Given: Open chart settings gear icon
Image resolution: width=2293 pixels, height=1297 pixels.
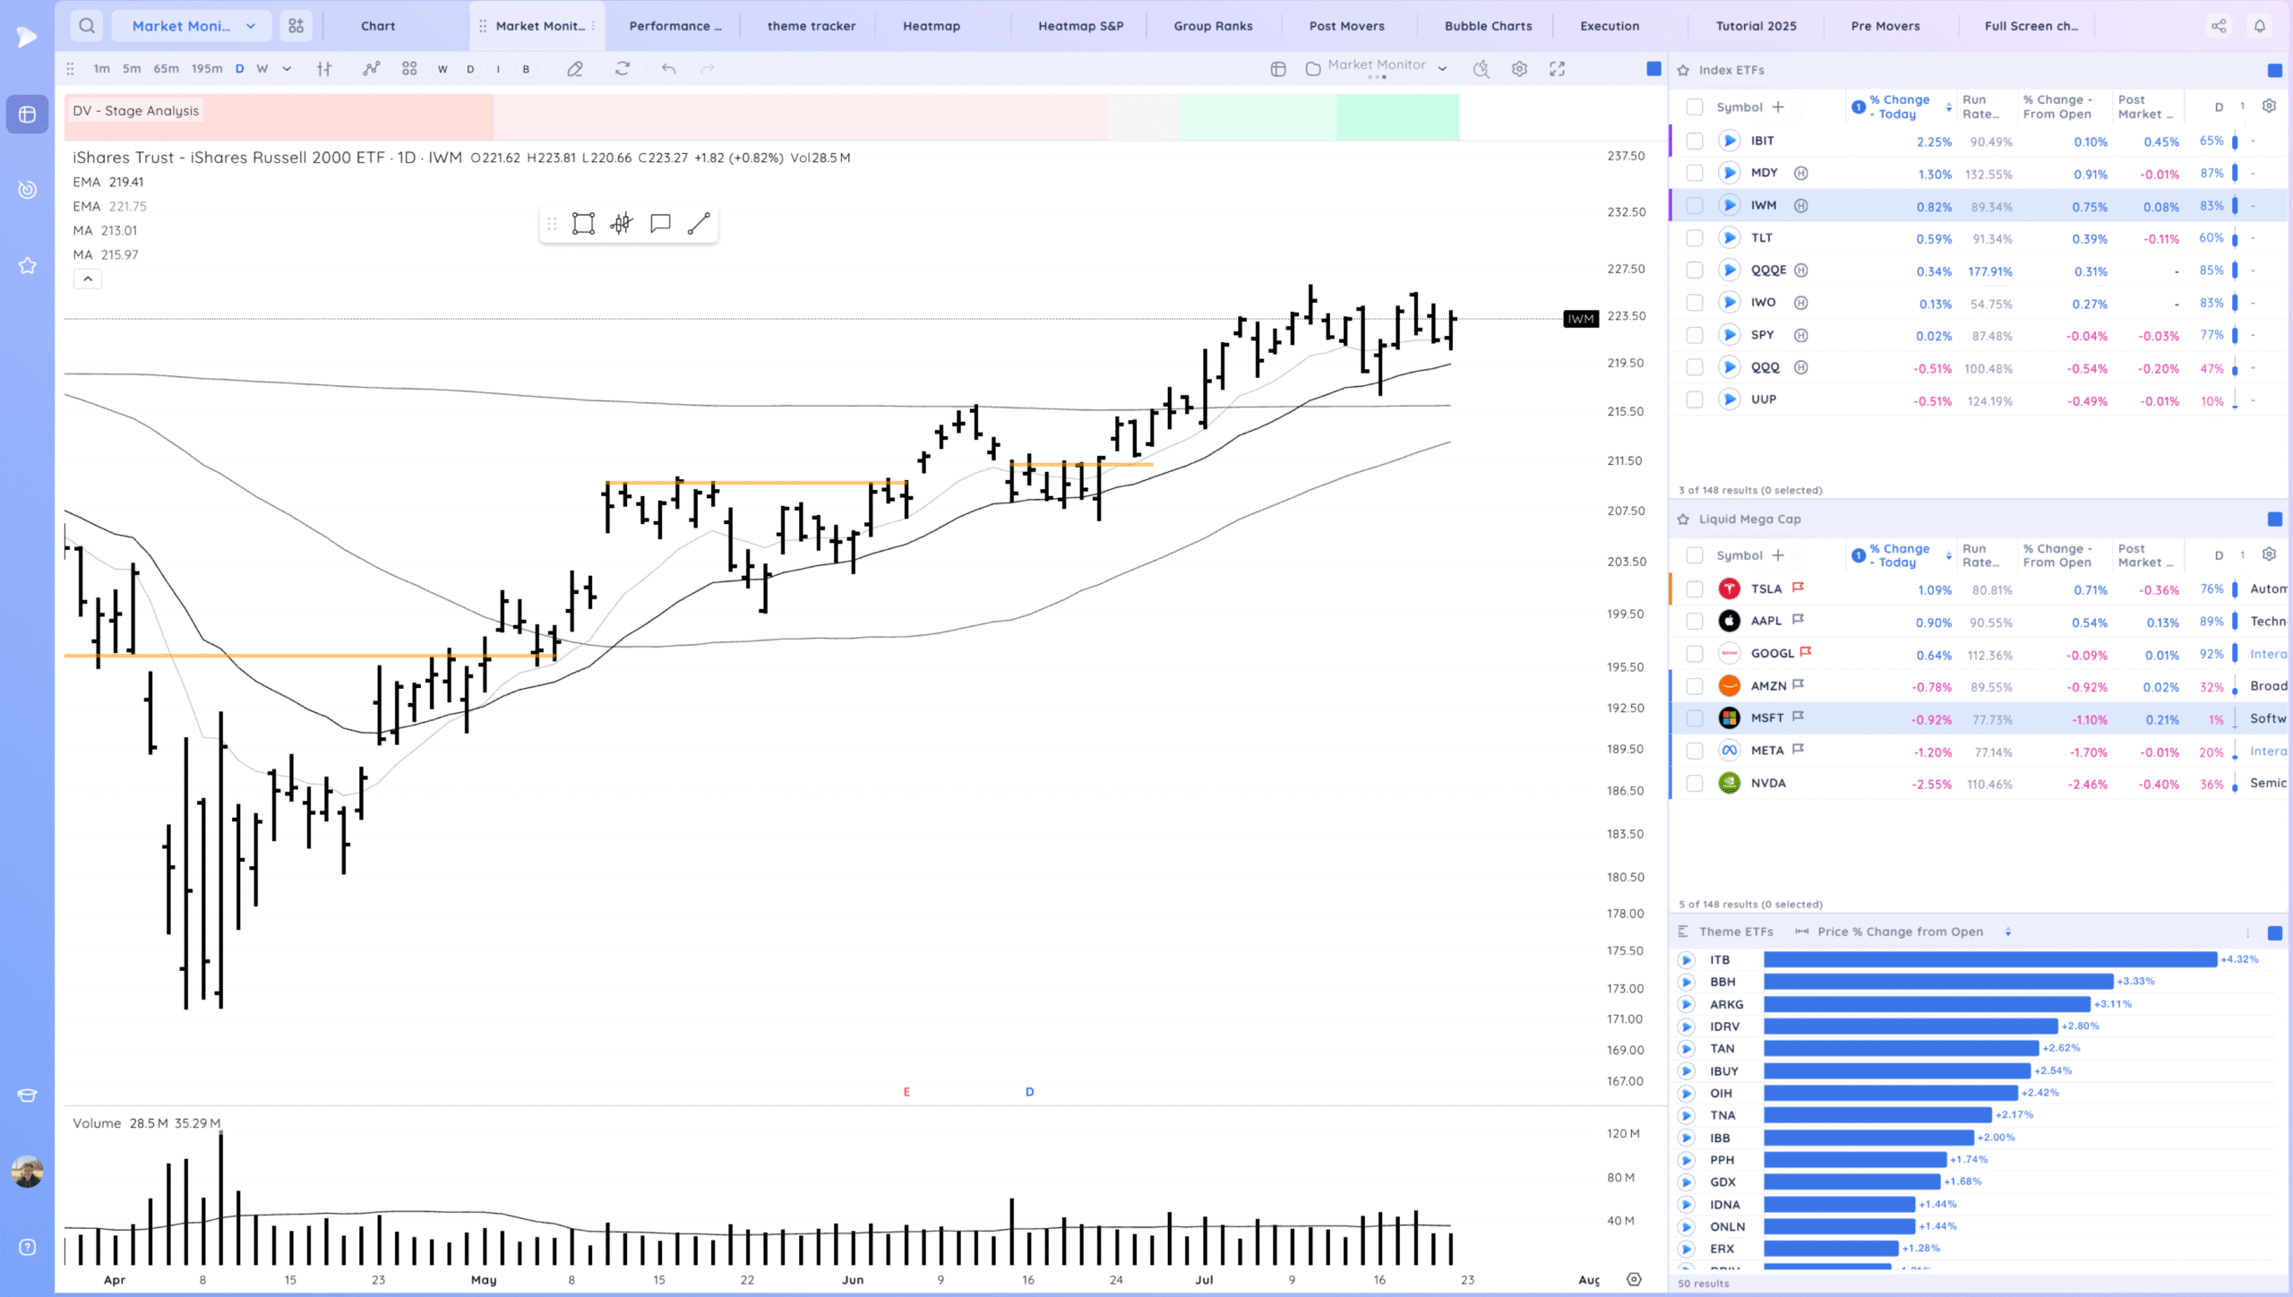Looking at the screenshot, I should [x=1519, y=69].
